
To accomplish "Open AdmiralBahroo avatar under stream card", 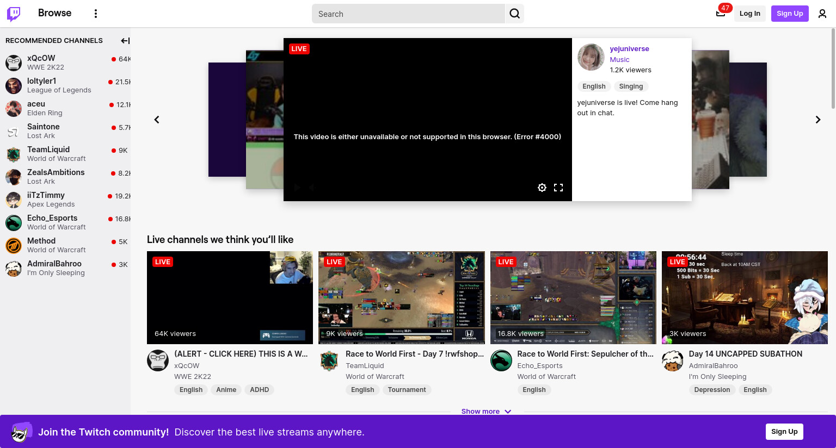I will tap(673, 360).
